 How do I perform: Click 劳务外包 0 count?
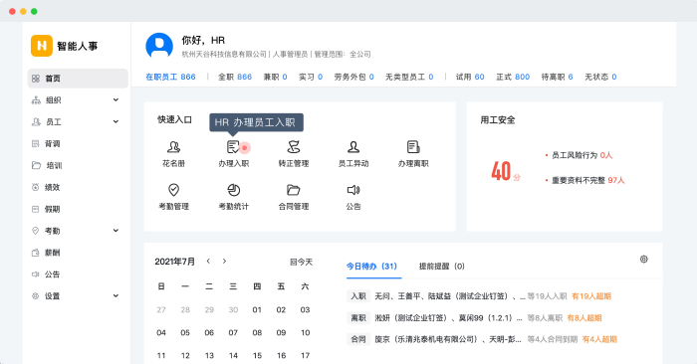click(353, 77)
